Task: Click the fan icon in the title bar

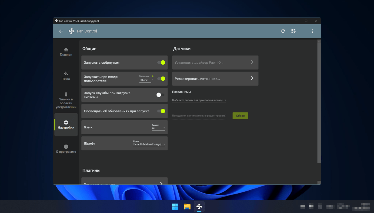Action: pos(56,21)
